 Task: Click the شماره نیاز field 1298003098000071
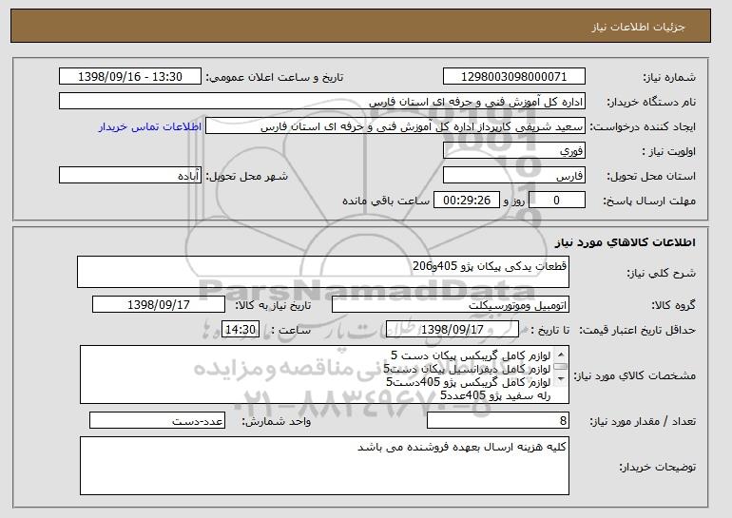514,77
